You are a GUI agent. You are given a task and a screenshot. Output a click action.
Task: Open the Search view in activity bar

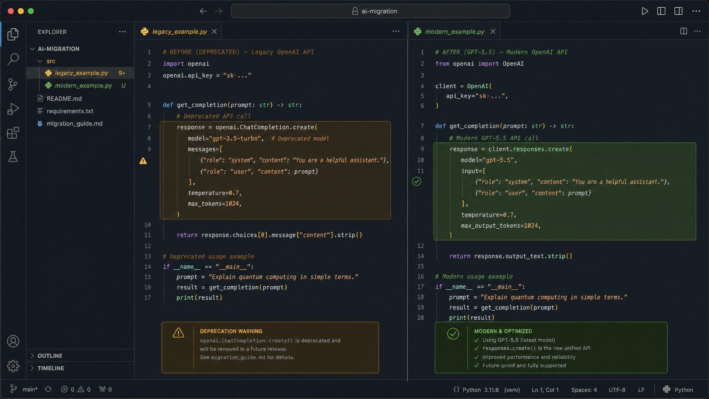[x=13, y=59]
